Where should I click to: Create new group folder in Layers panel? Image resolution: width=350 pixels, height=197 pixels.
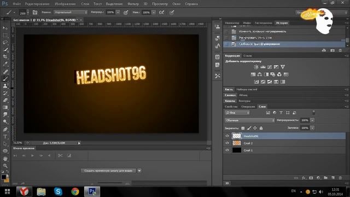pyautogui.click(x=326, y=178)
